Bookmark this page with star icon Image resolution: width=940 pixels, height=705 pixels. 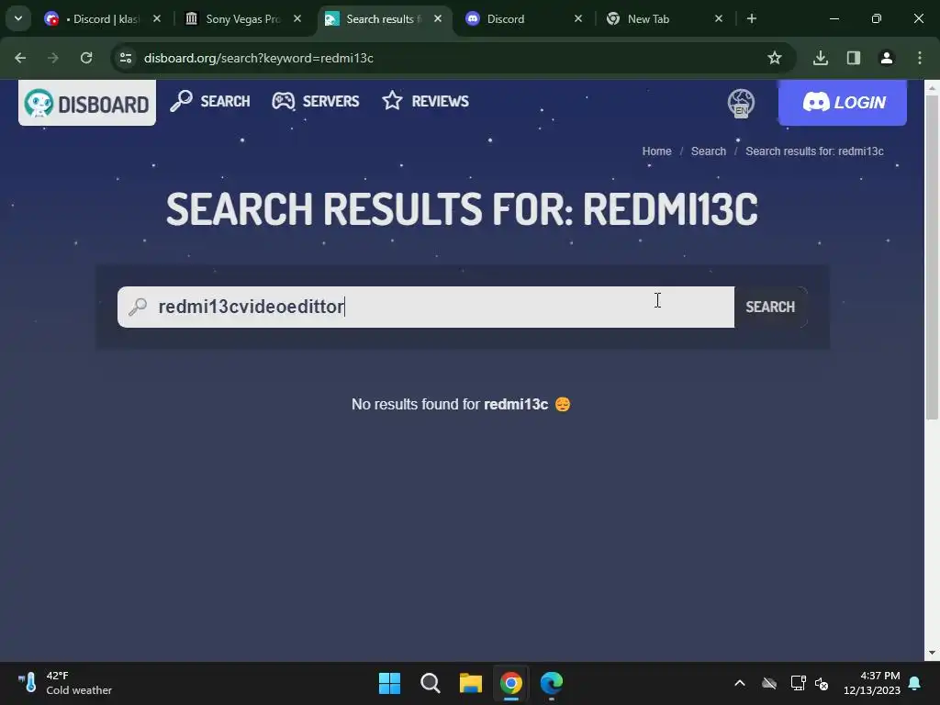[x=775, y=58]
